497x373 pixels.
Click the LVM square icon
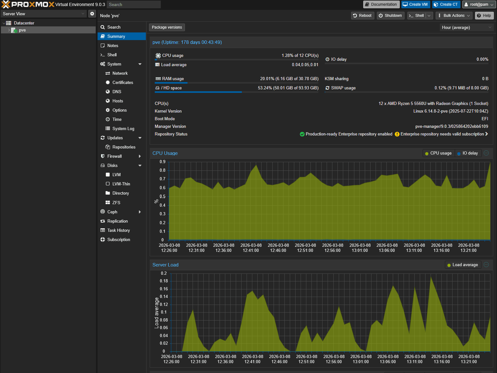tap(108, 175)
